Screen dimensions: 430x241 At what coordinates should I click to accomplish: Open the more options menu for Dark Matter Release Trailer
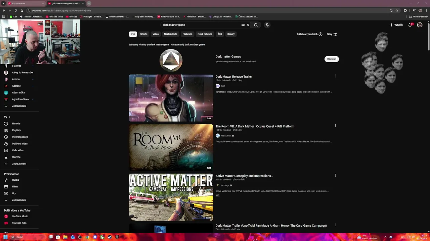pos(335,76)
